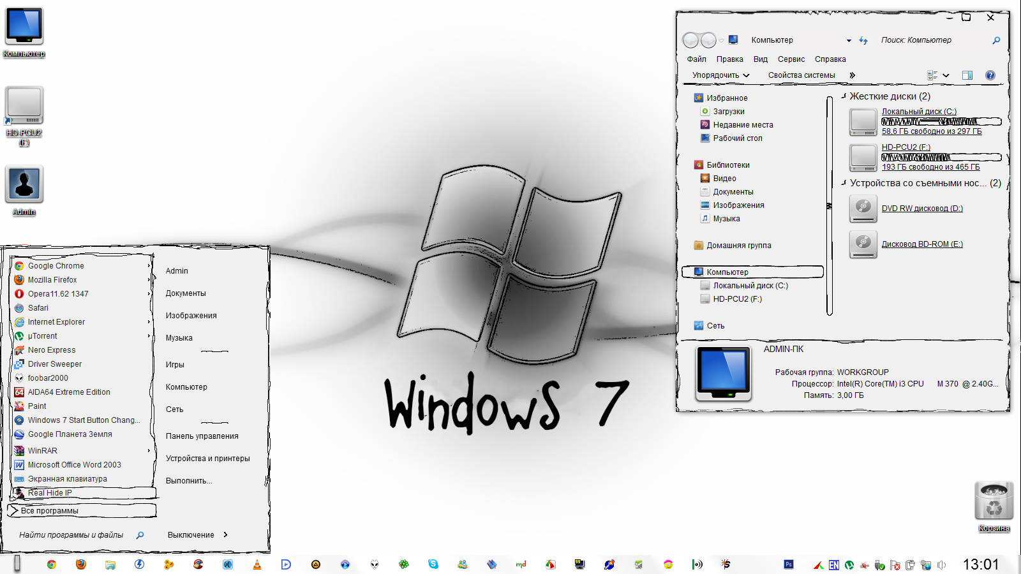This screenshot has height=574, width=1021.
Task: Toggle the Explorer preview pane
Action: pyautogui.click(x=967, y=75)
